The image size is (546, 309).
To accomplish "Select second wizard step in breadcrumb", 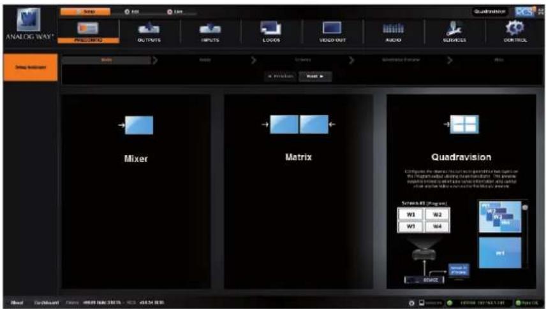I will (x=205, y=60).
